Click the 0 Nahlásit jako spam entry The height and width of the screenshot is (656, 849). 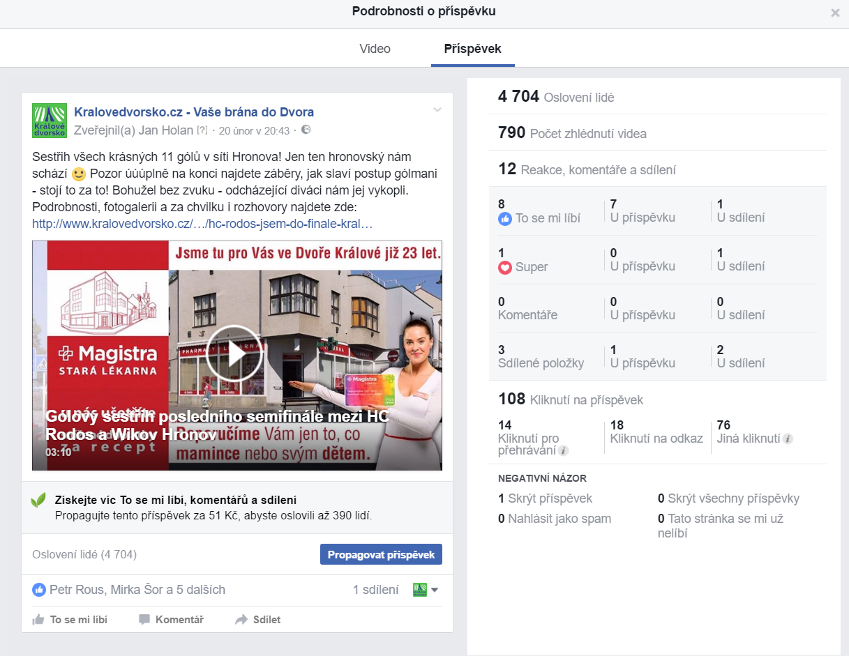(555, 519)
